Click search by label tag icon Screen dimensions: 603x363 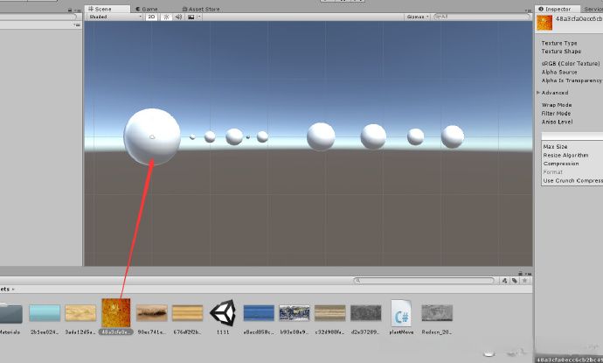tap(515, 281)
